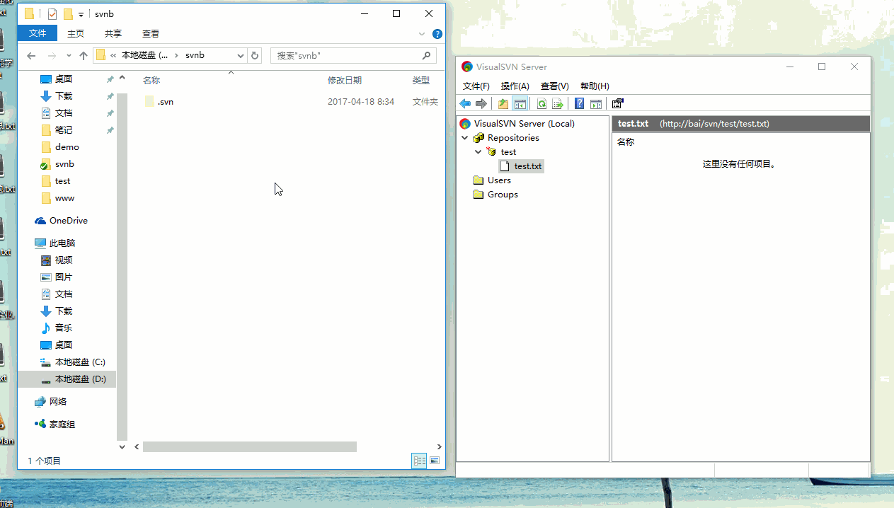Viewport: 894px width, 508px height.
Task: Open recent locations dropdown in Explorer
Action: click(69, 55)
